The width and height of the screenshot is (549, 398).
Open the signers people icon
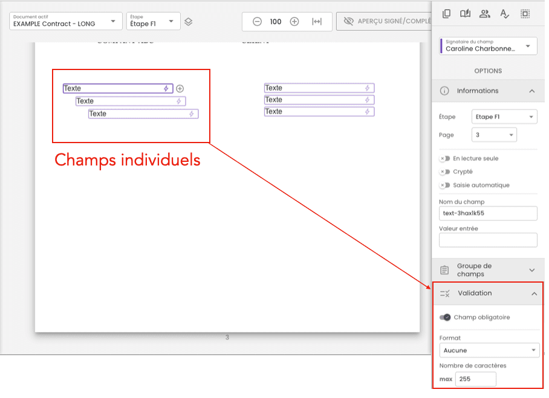484,14
